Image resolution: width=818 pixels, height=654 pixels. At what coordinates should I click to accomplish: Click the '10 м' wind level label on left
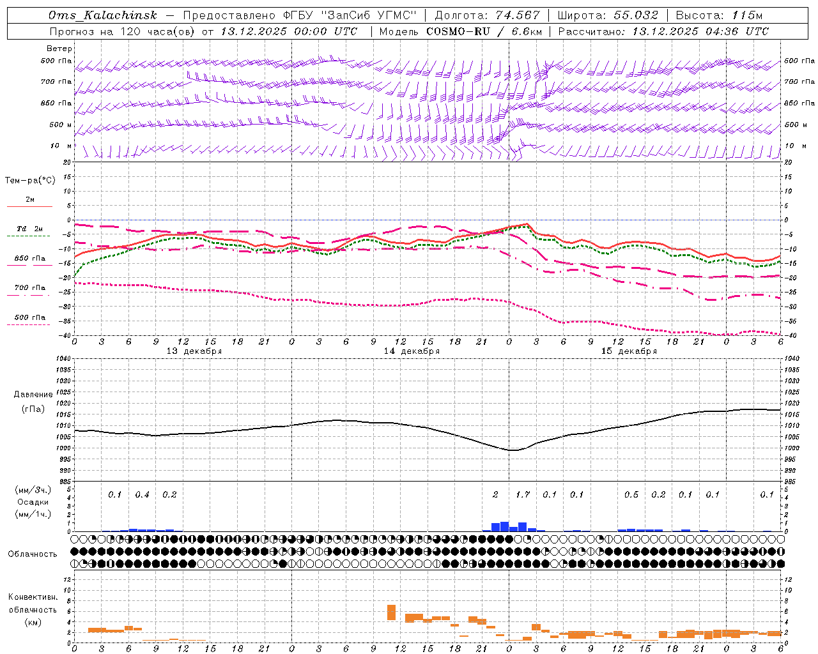[x=61, y=146]
